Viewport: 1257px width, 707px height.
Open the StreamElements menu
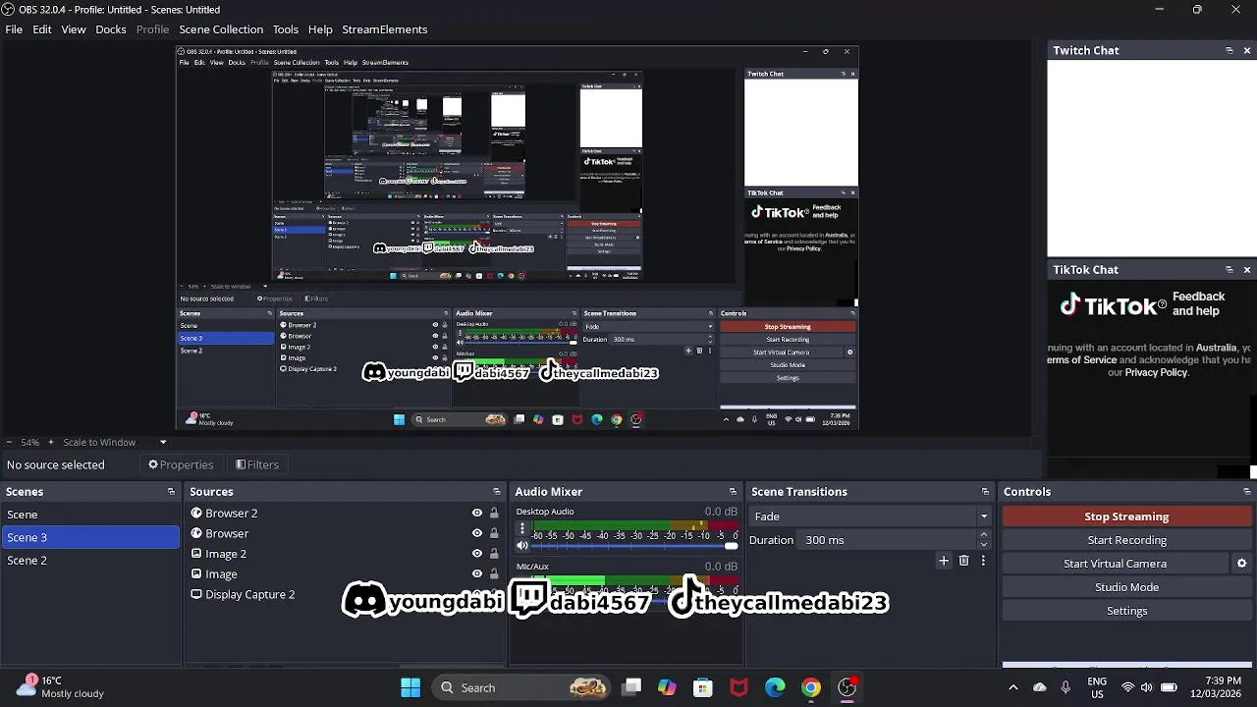point(385,29)
